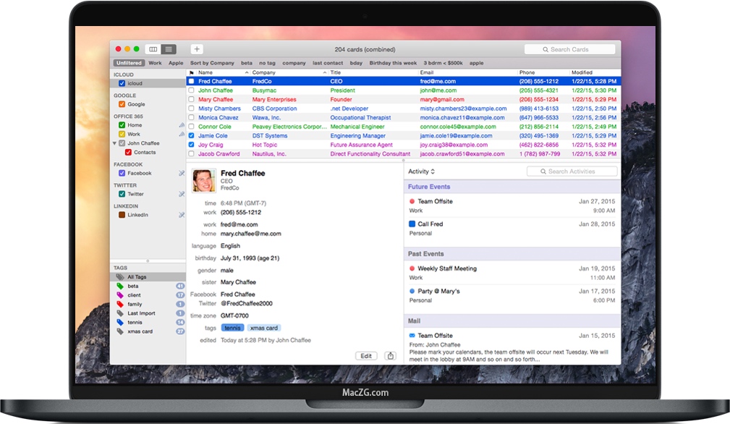Click the share icon below contact details
Screen dimensions: 730x424
[x=391, y=356]
